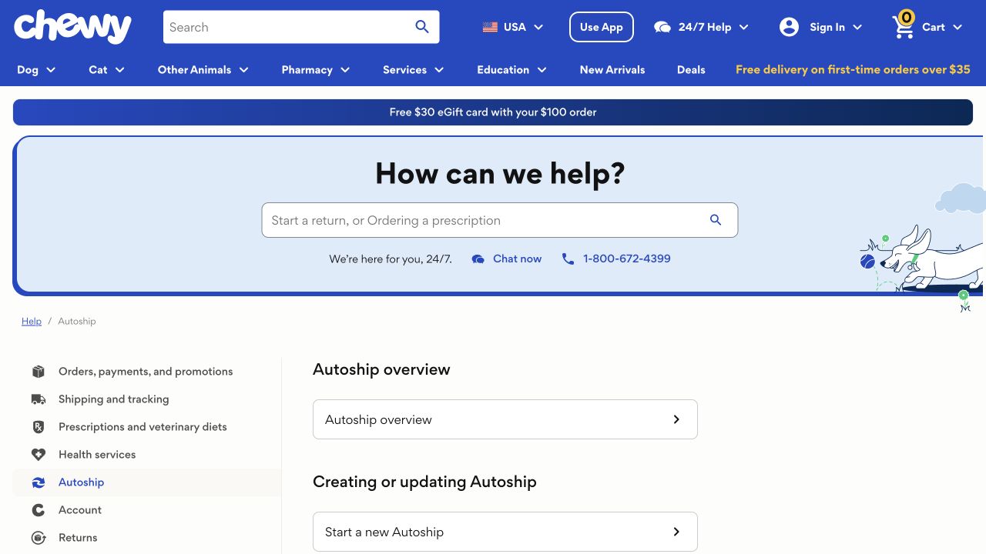Expand the Dog menu chevron

pos(52,70)
